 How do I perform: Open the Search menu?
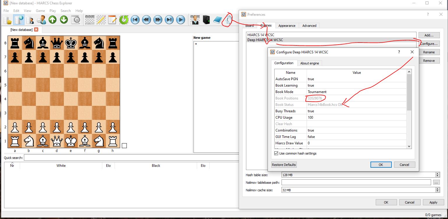click(66, 11)
